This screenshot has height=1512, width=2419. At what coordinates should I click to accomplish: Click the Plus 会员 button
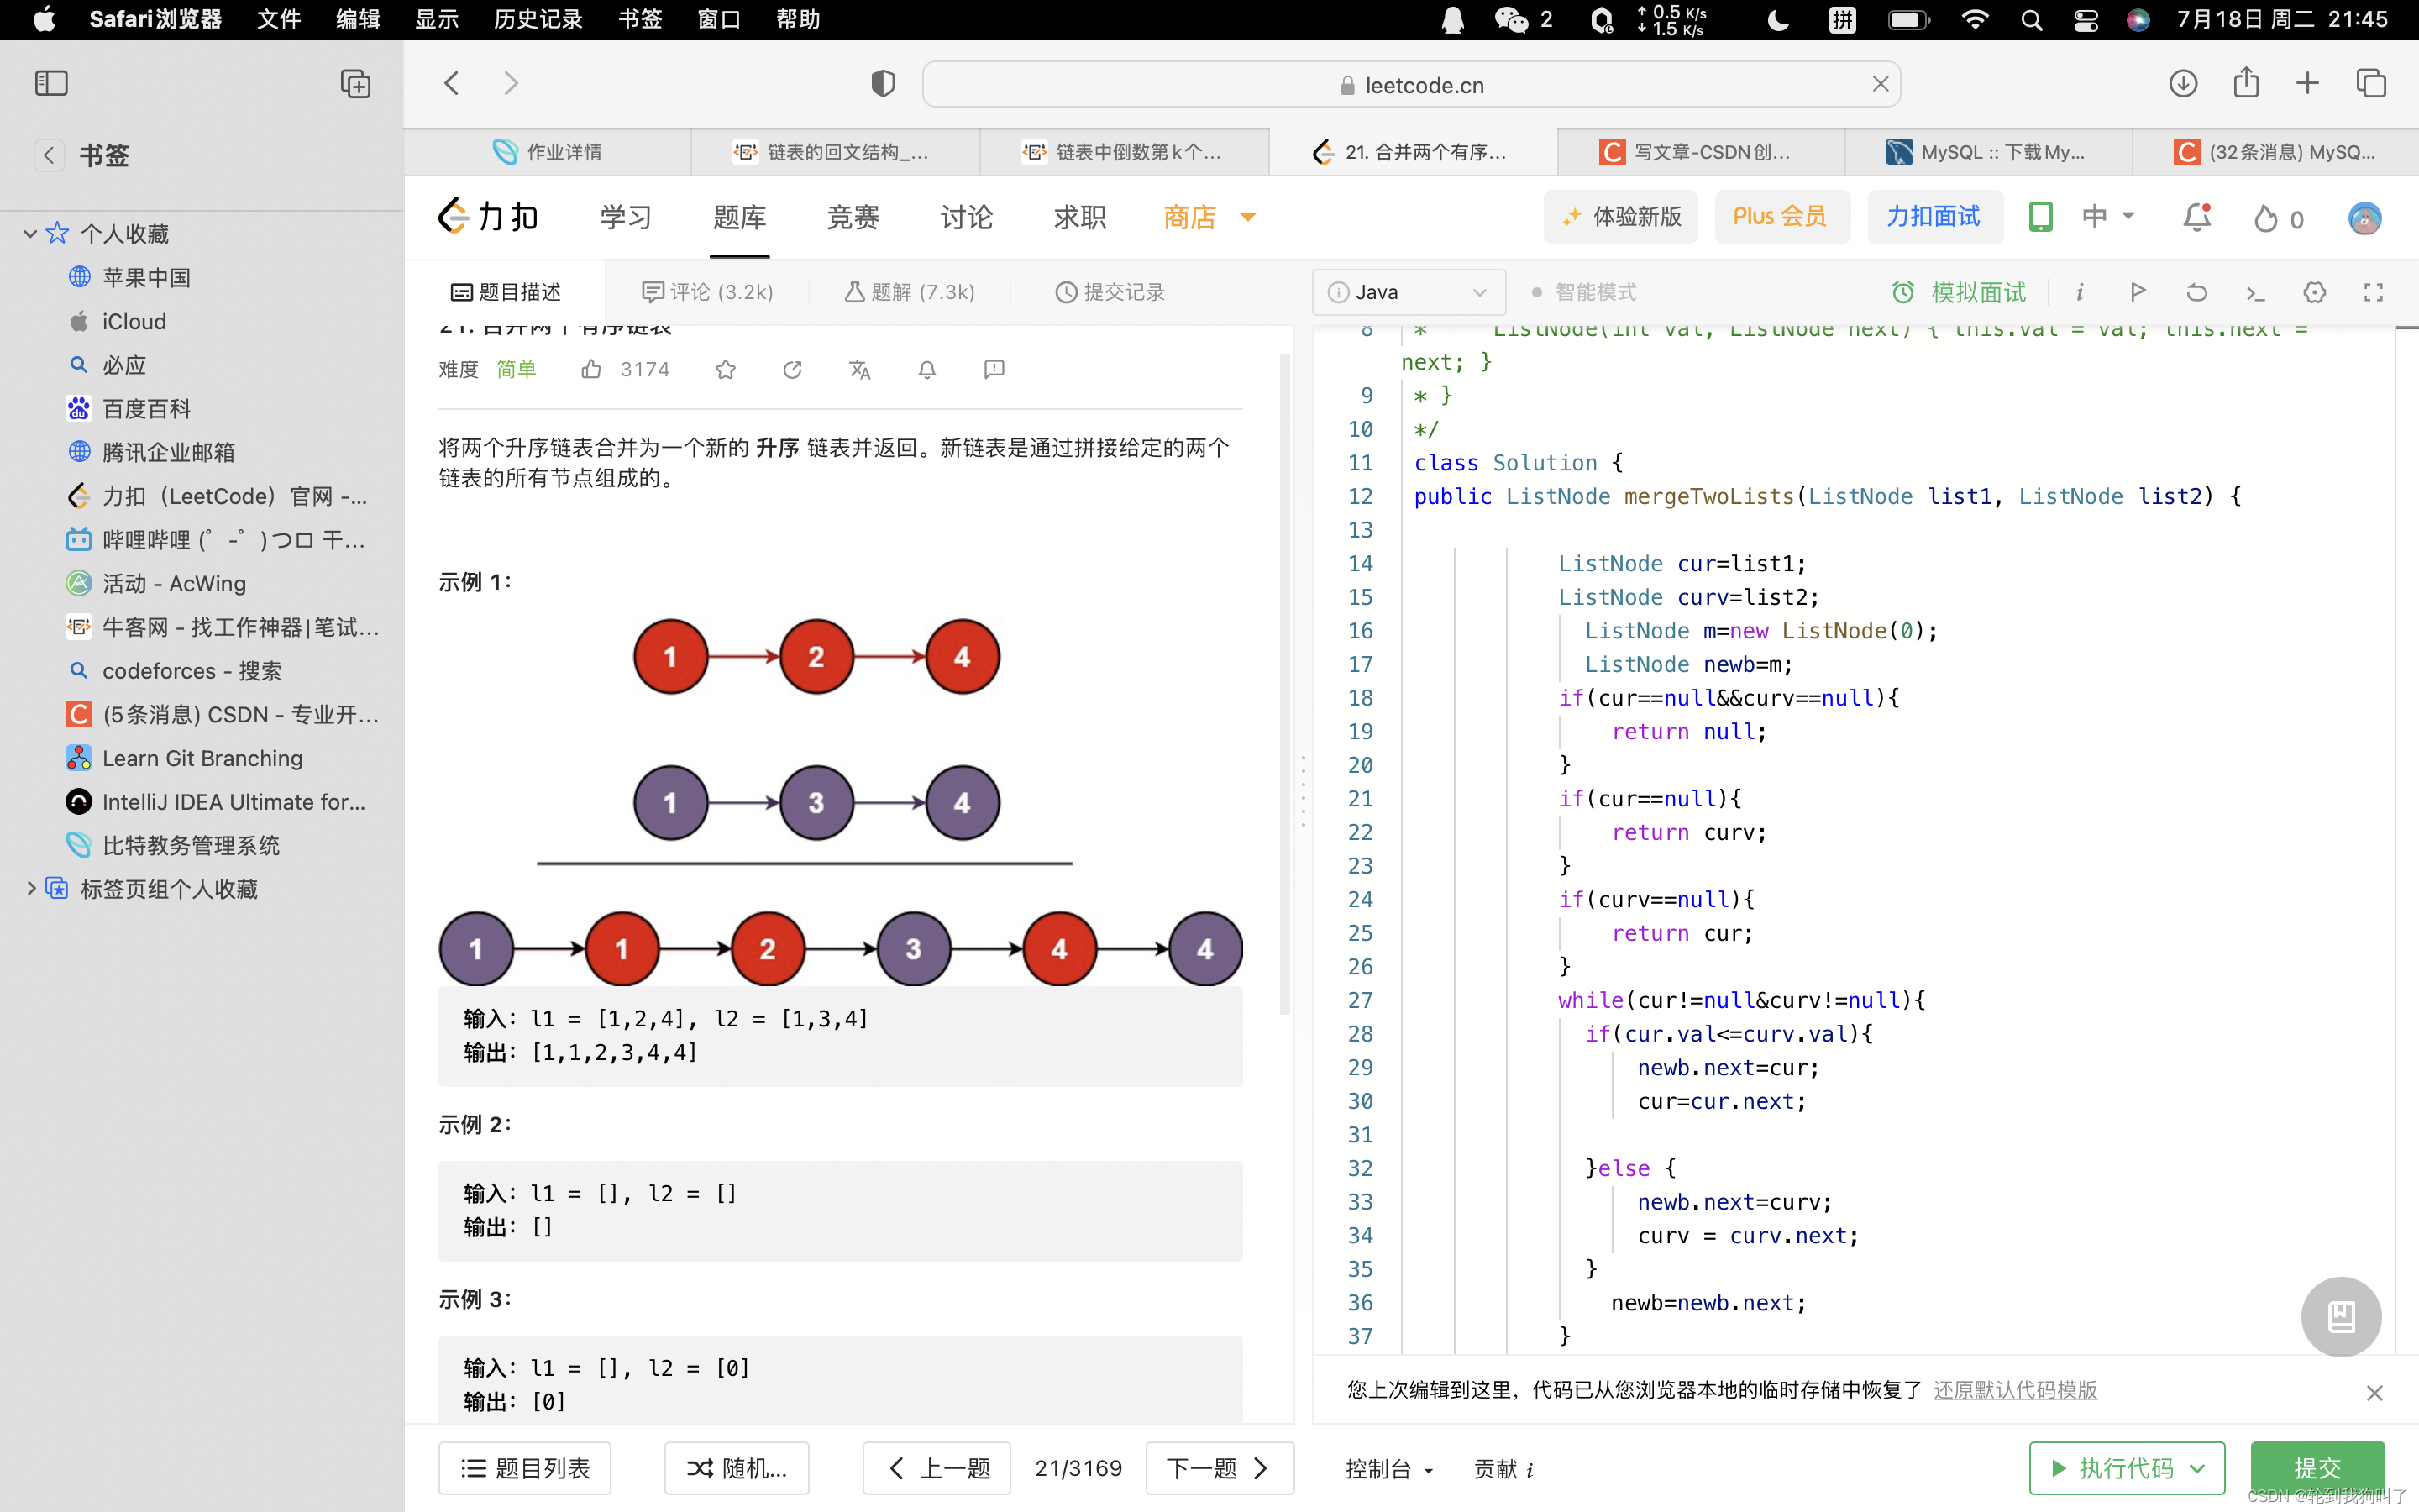(x=1781, y=216)
